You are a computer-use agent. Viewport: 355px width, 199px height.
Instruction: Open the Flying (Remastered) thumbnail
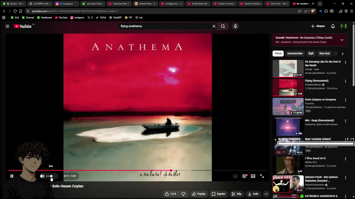(288, 88)
